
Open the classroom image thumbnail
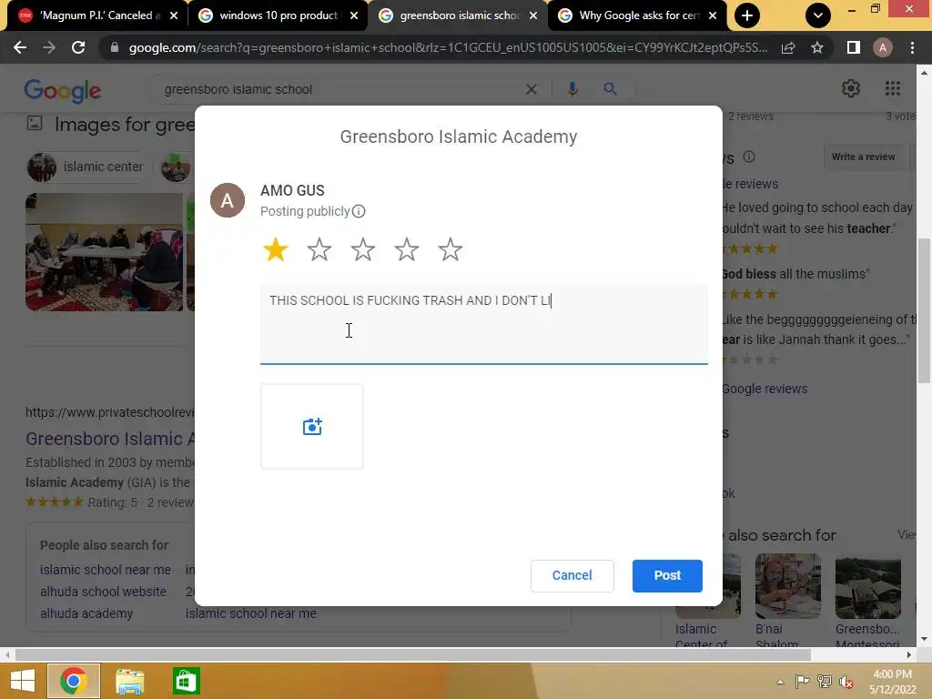pyautogui.click(x=104, y=252)
